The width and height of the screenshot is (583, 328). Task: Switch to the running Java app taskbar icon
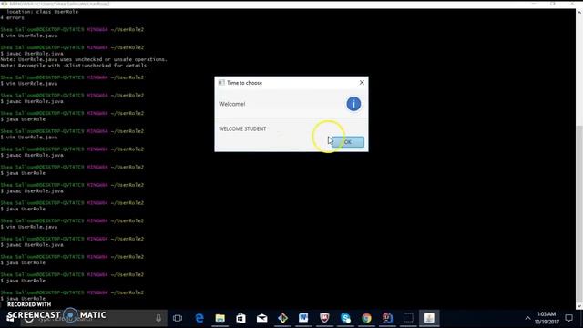coord(429,318)
